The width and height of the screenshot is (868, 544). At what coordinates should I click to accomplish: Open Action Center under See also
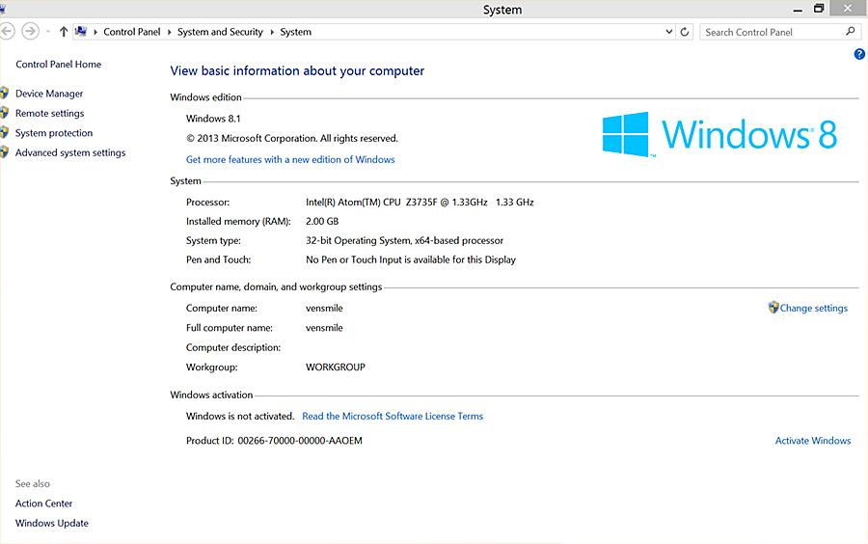[43, 503]
